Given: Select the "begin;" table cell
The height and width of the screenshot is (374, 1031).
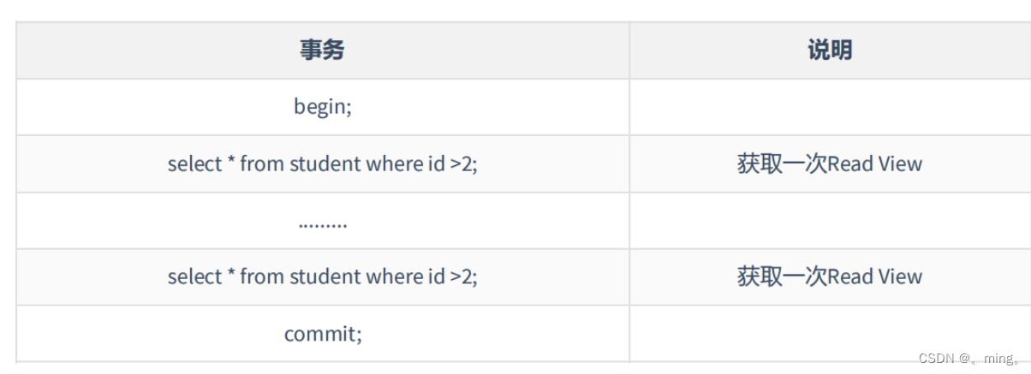Looking at the screenshot, I should click(322, 107).
